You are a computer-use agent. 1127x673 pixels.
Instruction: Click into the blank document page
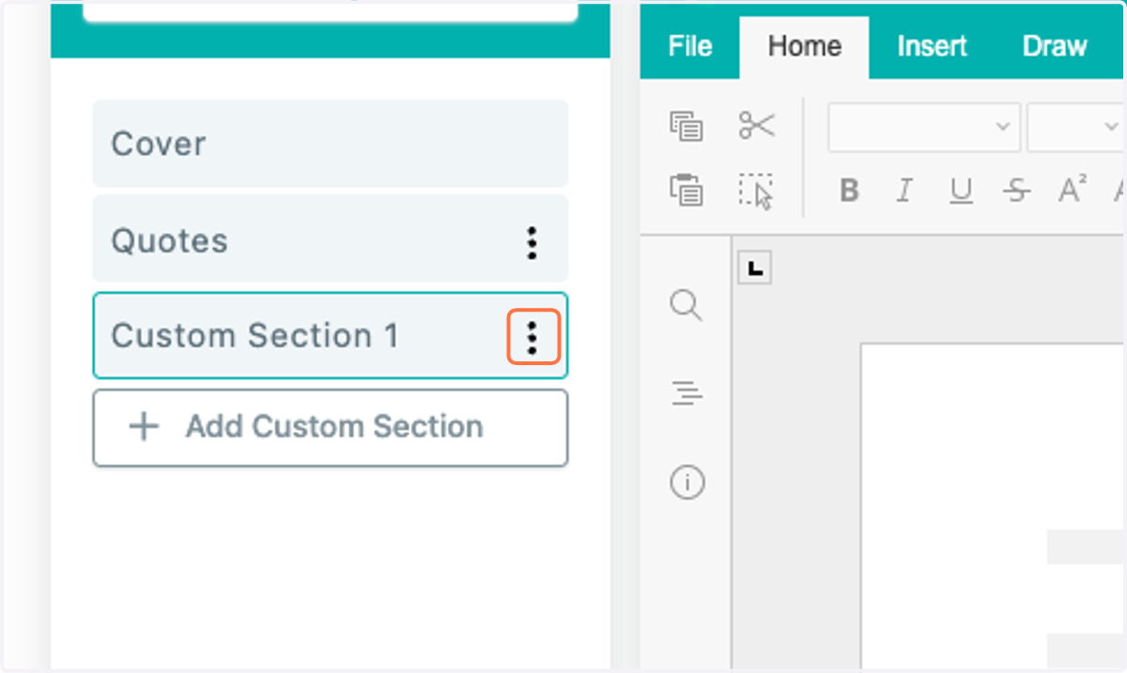point(994,507)
